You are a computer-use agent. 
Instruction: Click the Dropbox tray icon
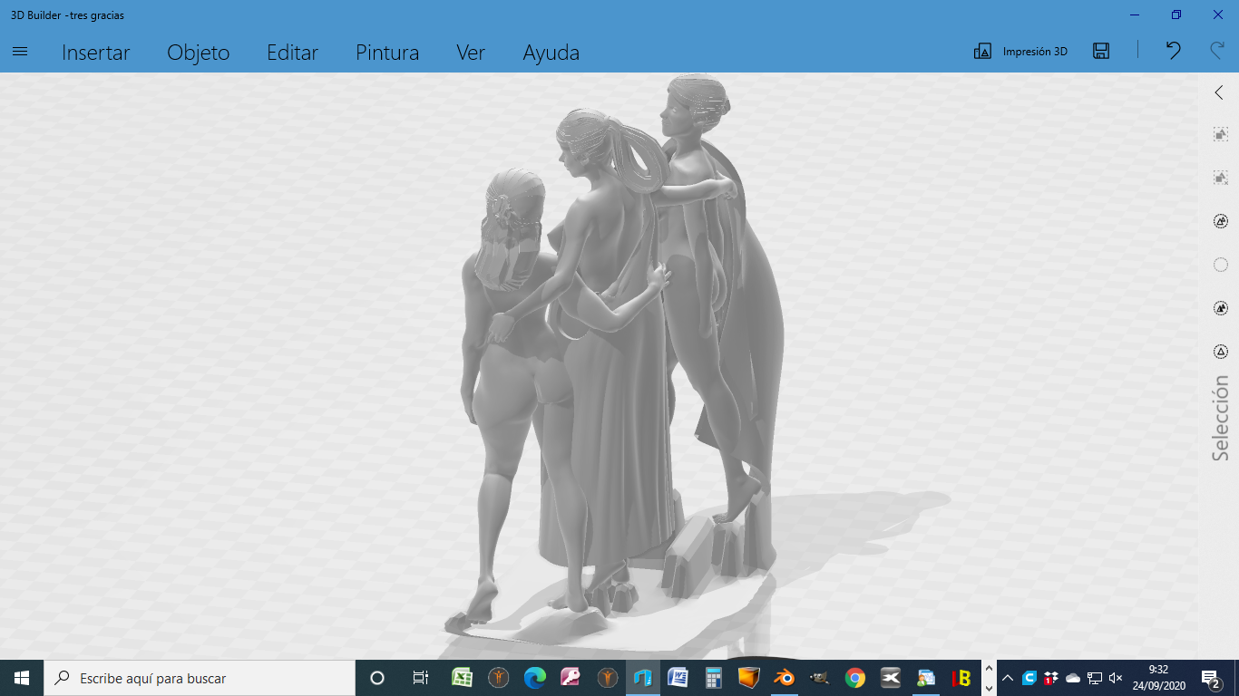(1051, 678)
